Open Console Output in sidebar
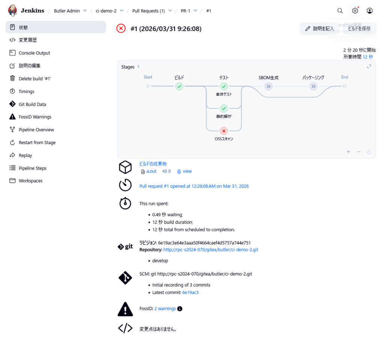The height and width of the screenshot is (354, 384). (34, 53)
